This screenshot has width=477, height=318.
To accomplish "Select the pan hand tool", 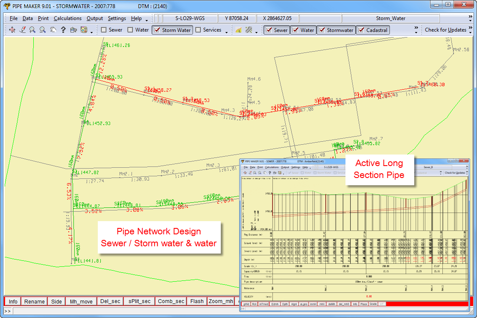I will pos(53,30).
